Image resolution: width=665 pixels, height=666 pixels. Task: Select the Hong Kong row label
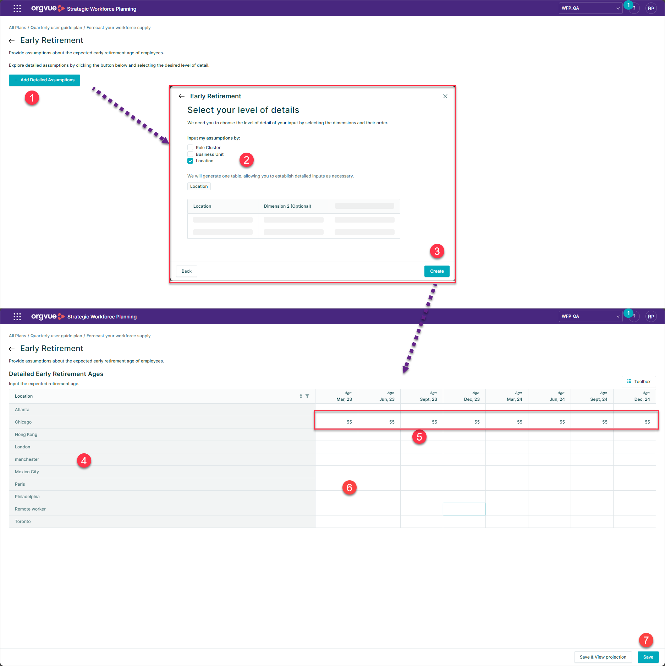[26, 435]
